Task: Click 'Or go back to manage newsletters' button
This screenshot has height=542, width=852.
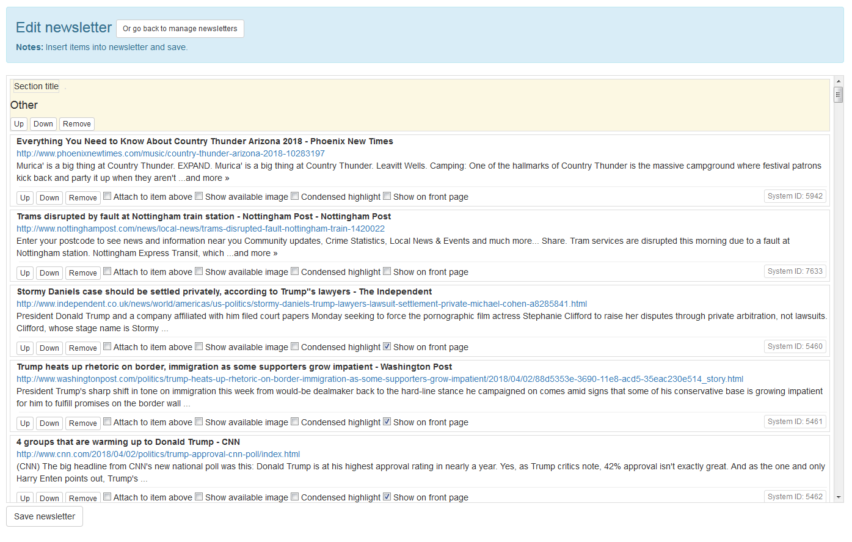Action: pyautogui.click(x=180, y=29)
